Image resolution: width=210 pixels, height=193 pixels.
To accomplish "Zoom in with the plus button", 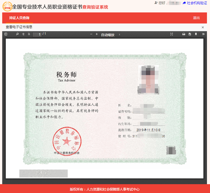I will [x=97, y=34].
